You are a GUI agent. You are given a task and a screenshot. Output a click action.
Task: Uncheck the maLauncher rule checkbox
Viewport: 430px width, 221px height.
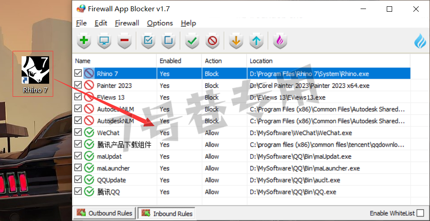coord(78,167)
